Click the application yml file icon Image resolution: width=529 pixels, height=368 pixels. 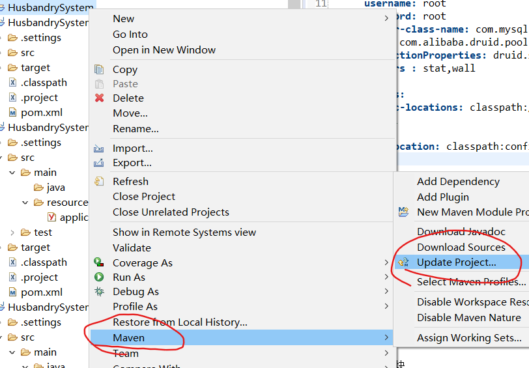click(x=51, y=217)
